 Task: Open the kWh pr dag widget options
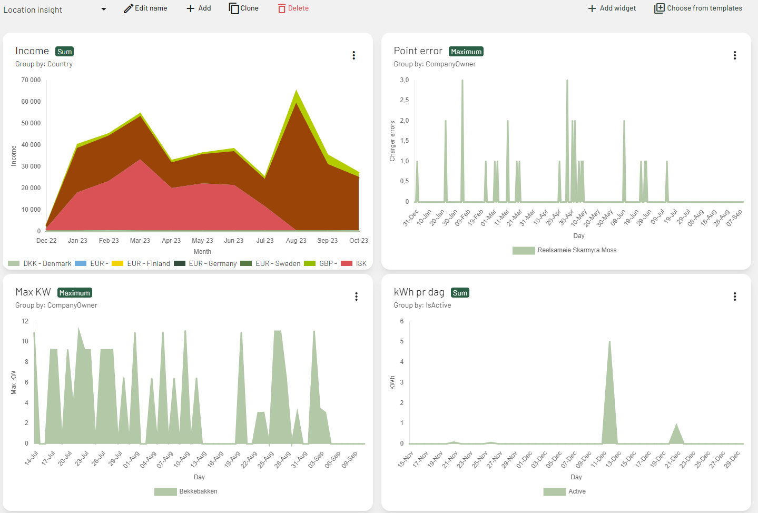click(734, 297)
